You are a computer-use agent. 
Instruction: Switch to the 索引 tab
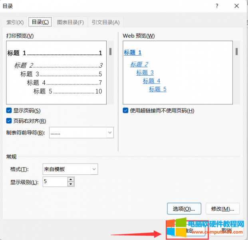click(x=15, y=22)
